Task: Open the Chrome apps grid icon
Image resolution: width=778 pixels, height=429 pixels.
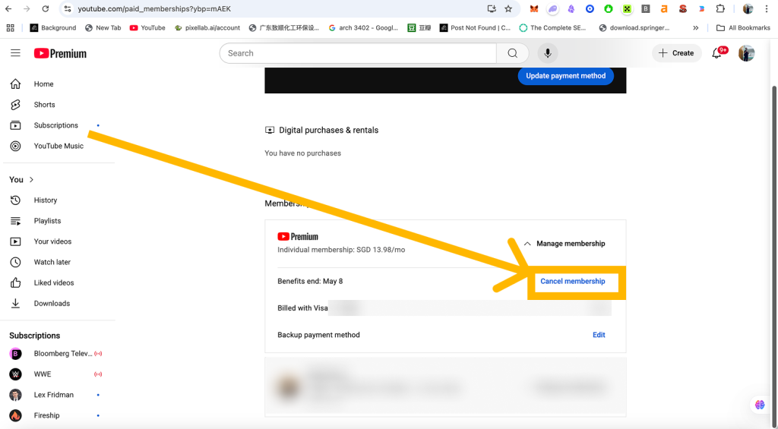Action: pos(11,28)
